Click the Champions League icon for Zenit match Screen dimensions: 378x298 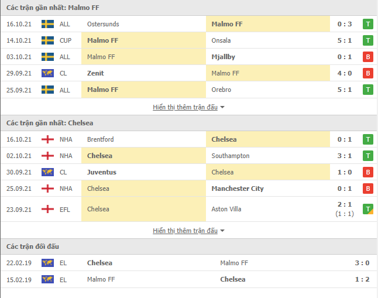[x=47, y=73]
